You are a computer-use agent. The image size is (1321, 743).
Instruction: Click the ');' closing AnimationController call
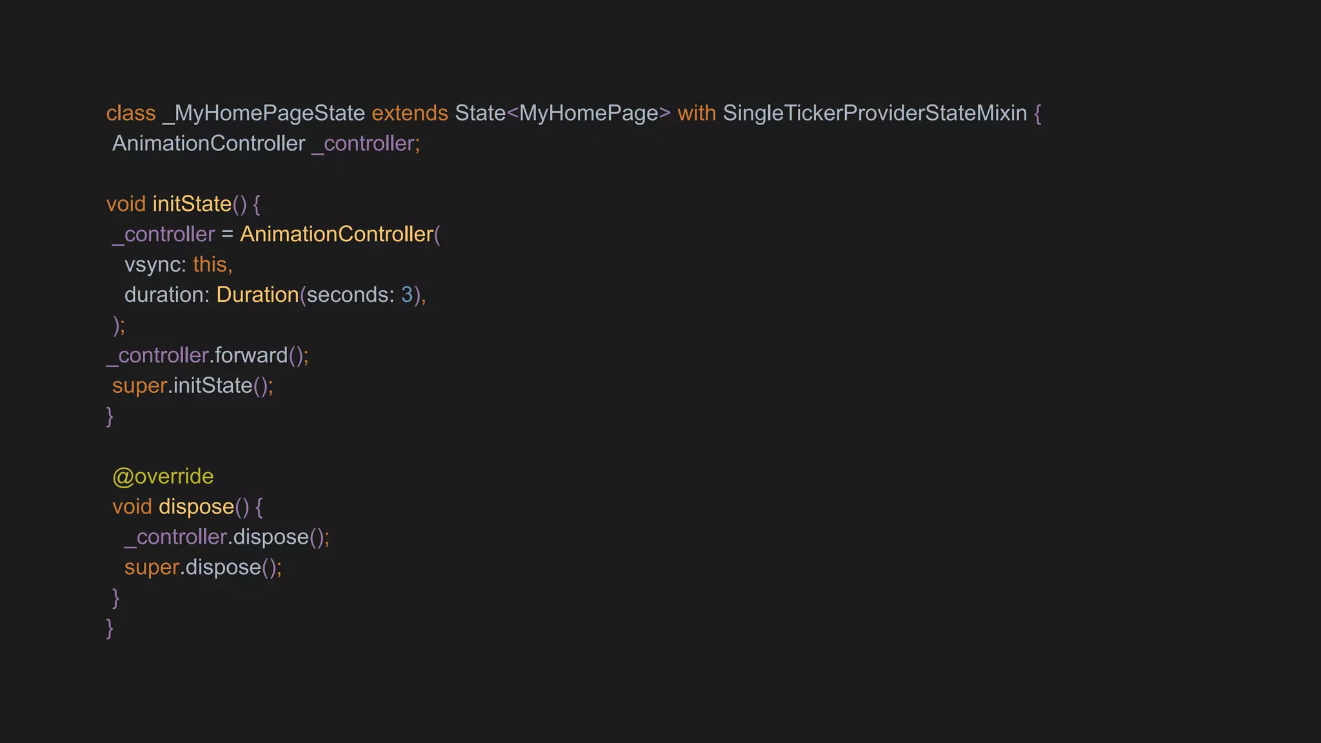[119, 326]
